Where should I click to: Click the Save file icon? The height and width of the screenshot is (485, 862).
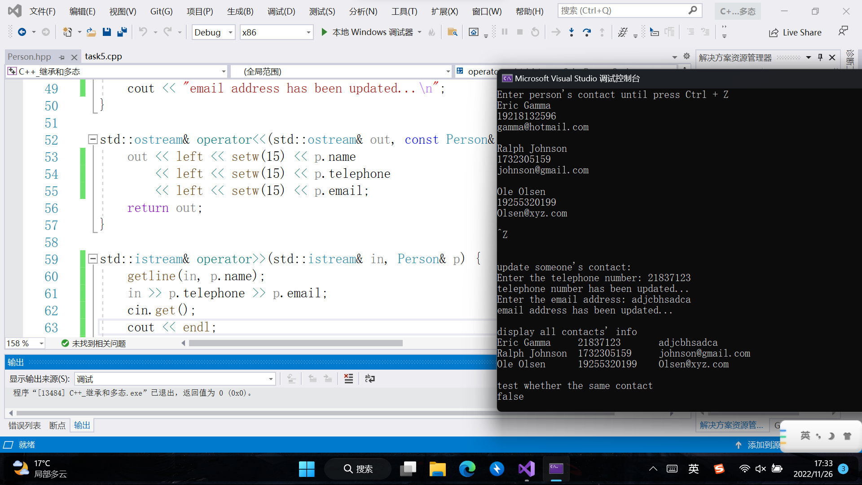tap(106, 32)
